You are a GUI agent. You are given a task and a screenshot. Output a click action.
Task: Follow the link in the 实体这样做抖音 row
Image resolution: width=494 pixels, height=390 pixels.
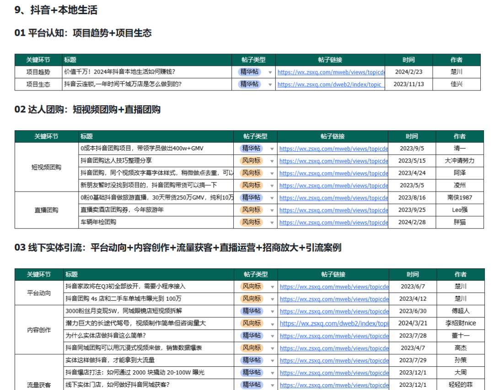coord(334,360)
